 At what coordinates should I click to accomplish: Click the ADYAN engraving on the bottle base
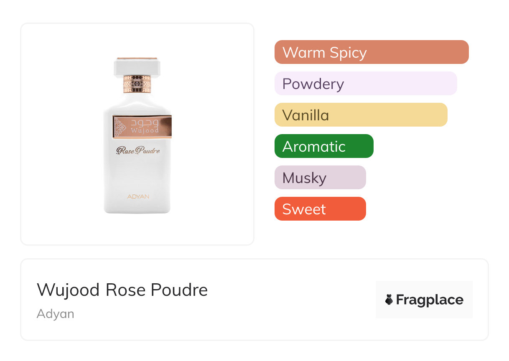137,196
